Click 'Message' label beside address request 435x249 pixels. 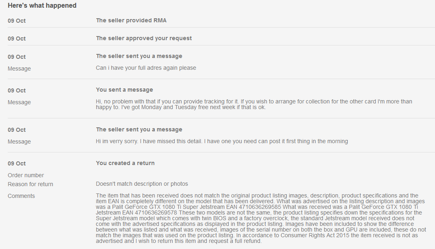(x=19, y=69)
